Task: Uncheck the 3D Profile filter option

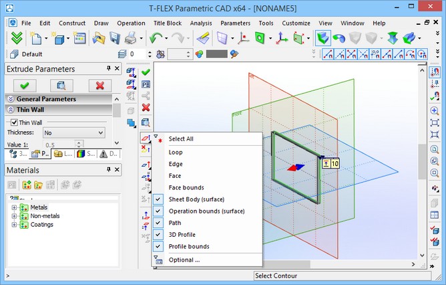Action: pos(158,235)
